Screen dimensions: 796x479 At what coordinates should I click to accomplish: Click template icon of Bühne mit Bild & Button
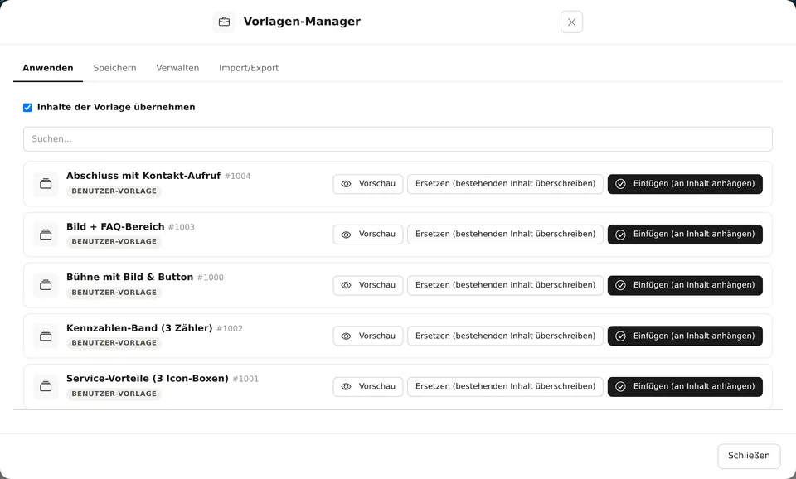[46, 285]
